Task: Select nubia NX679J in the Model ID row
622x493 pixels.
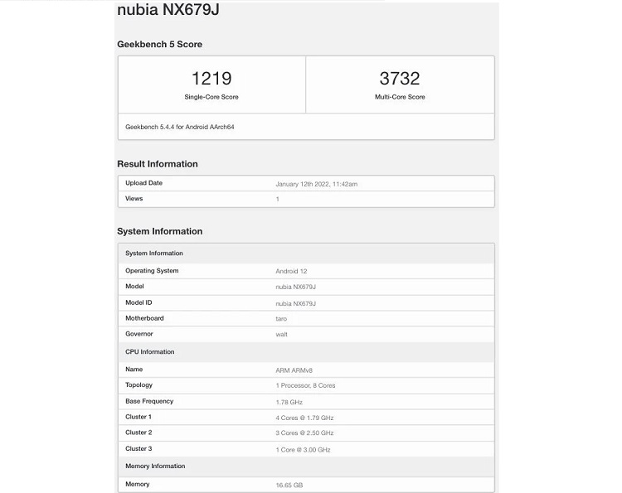Action: point(295,303)
